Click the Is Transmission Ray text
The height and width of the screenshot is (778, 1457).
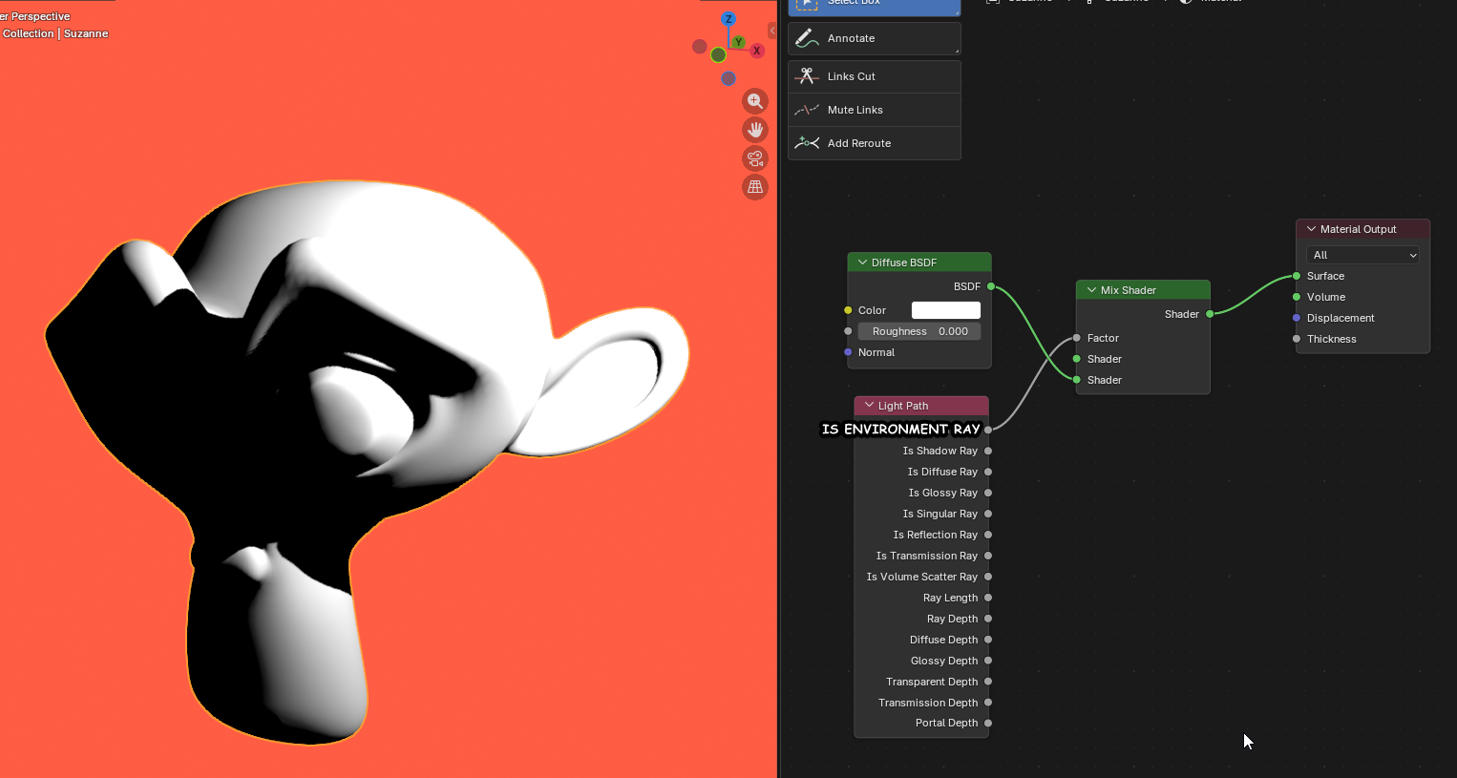927,556
